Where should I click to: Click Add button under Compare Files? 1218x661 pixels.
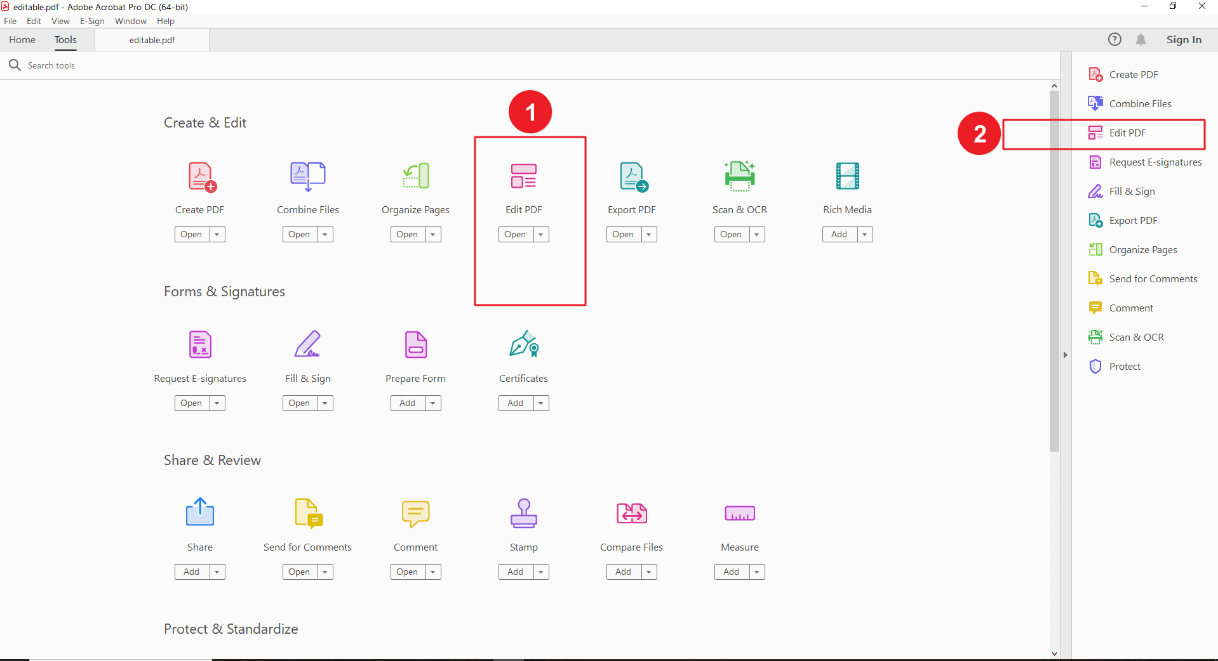point(624,572)
